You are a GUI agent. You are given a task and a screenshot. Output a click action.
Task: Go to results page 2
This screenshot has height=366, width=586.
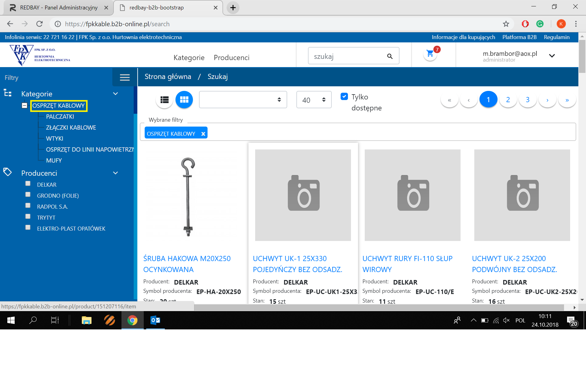coord(508,100)
